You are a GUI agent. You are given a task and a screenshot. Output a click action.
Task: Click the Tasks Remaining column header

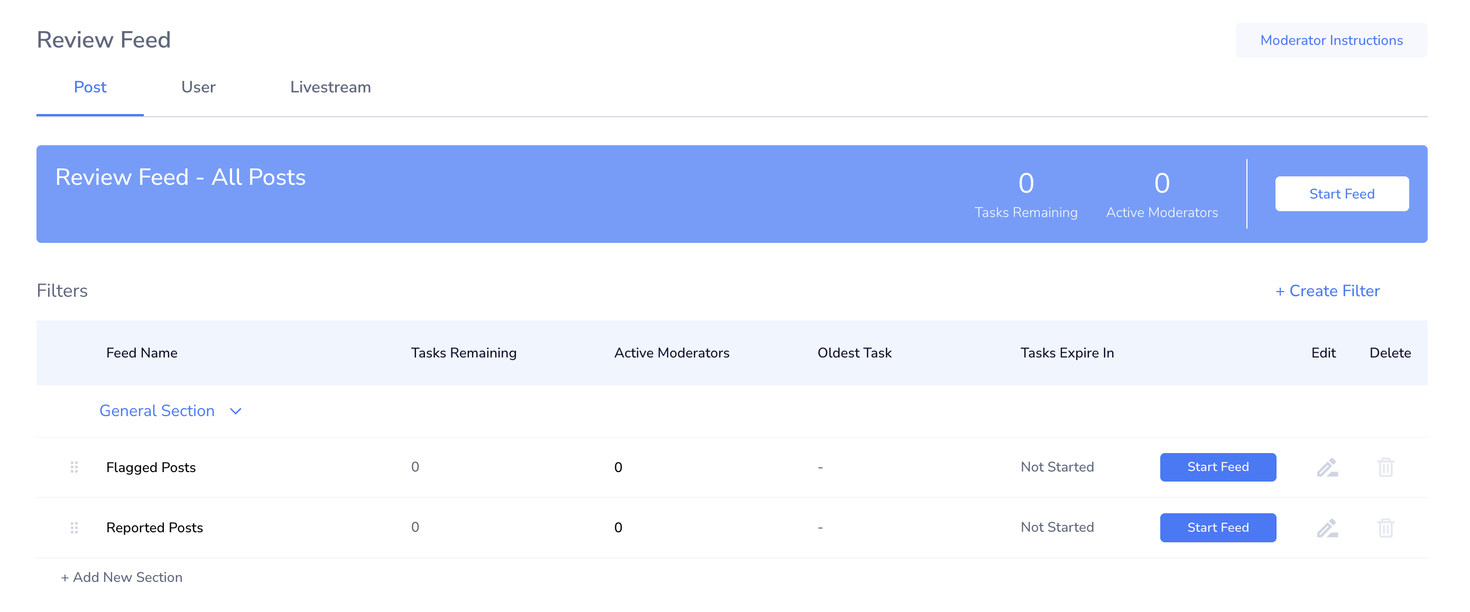pos(464,353)
